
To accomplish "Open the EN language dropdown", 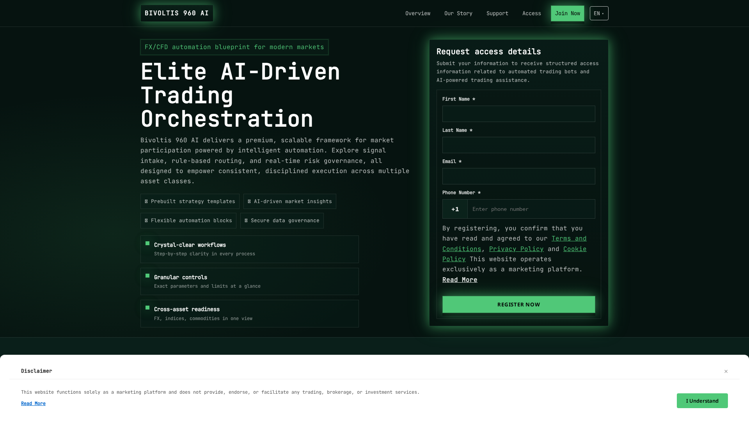I will [599, 13].
